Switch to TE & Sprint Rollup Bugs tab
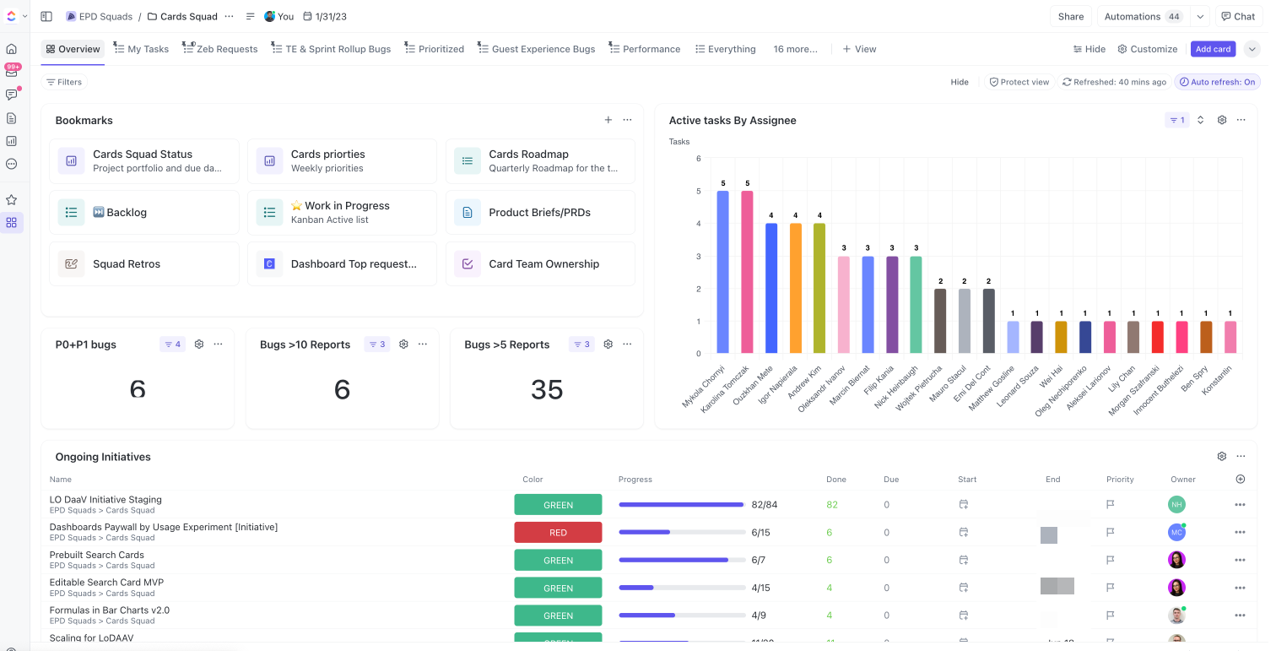 [331, 49]
